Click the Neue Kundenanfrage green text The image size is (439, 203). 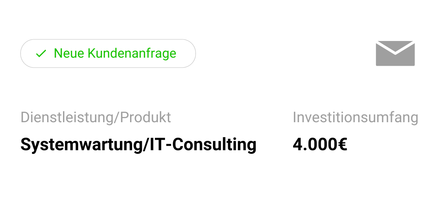[115, 54]
